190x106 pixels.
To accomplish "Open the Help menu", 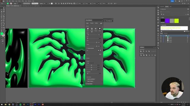I will click(33, 1).
